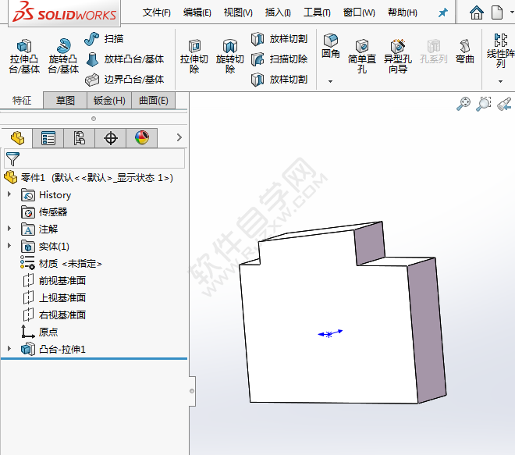Select the Linear Pattern (线性阵列) tool
This screenshot has width=515, height=455.
500,50
